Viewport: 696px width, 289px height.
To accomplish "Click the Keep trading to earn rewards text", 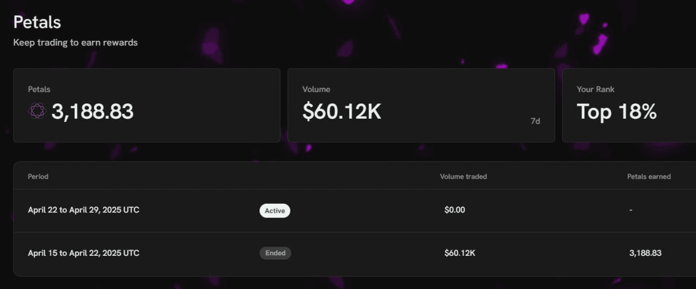I will tap(75, 42).
